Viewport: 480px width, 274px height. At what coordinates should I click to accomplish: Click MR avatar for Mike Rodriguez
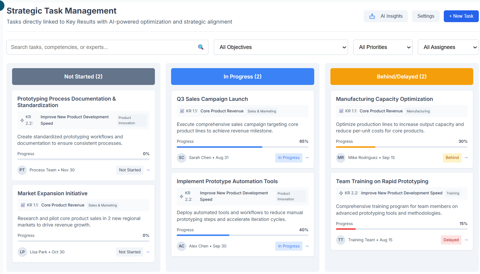(341, 158)
